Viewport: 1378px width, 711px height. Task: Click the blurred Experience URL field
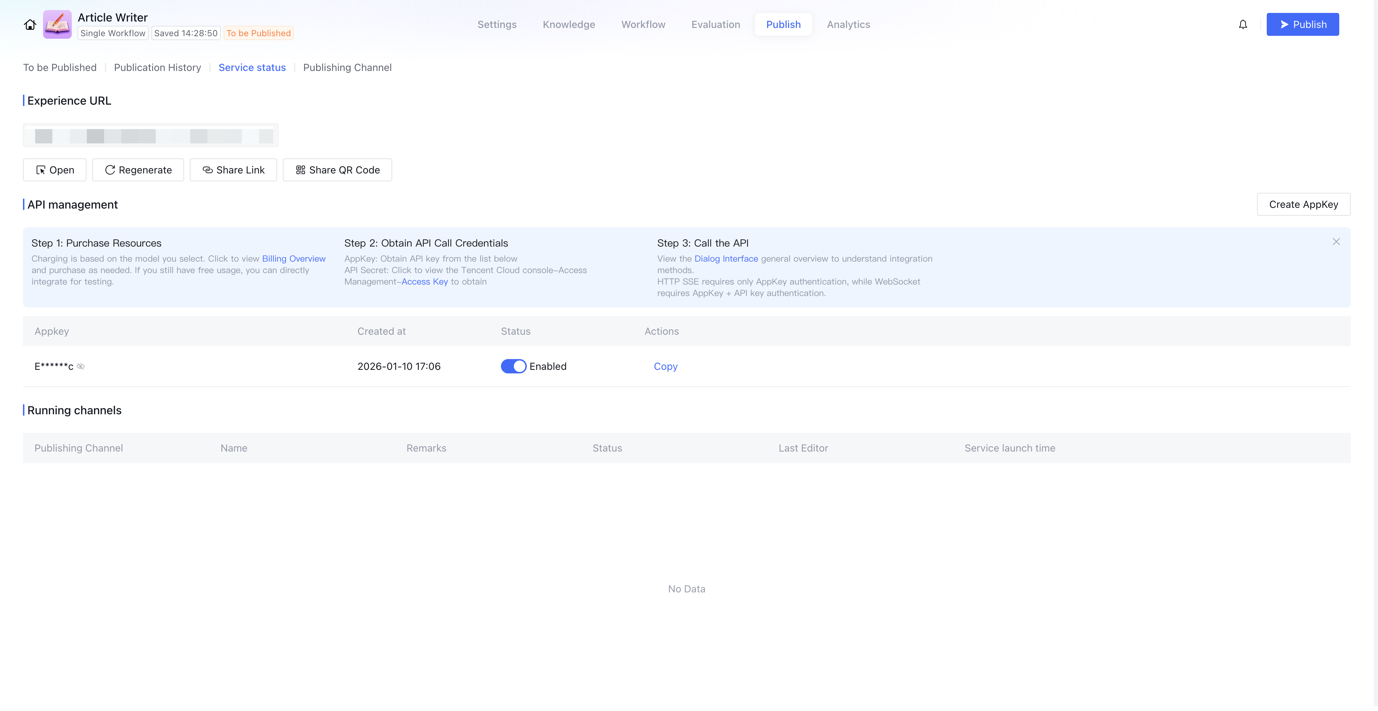(150, 136)
